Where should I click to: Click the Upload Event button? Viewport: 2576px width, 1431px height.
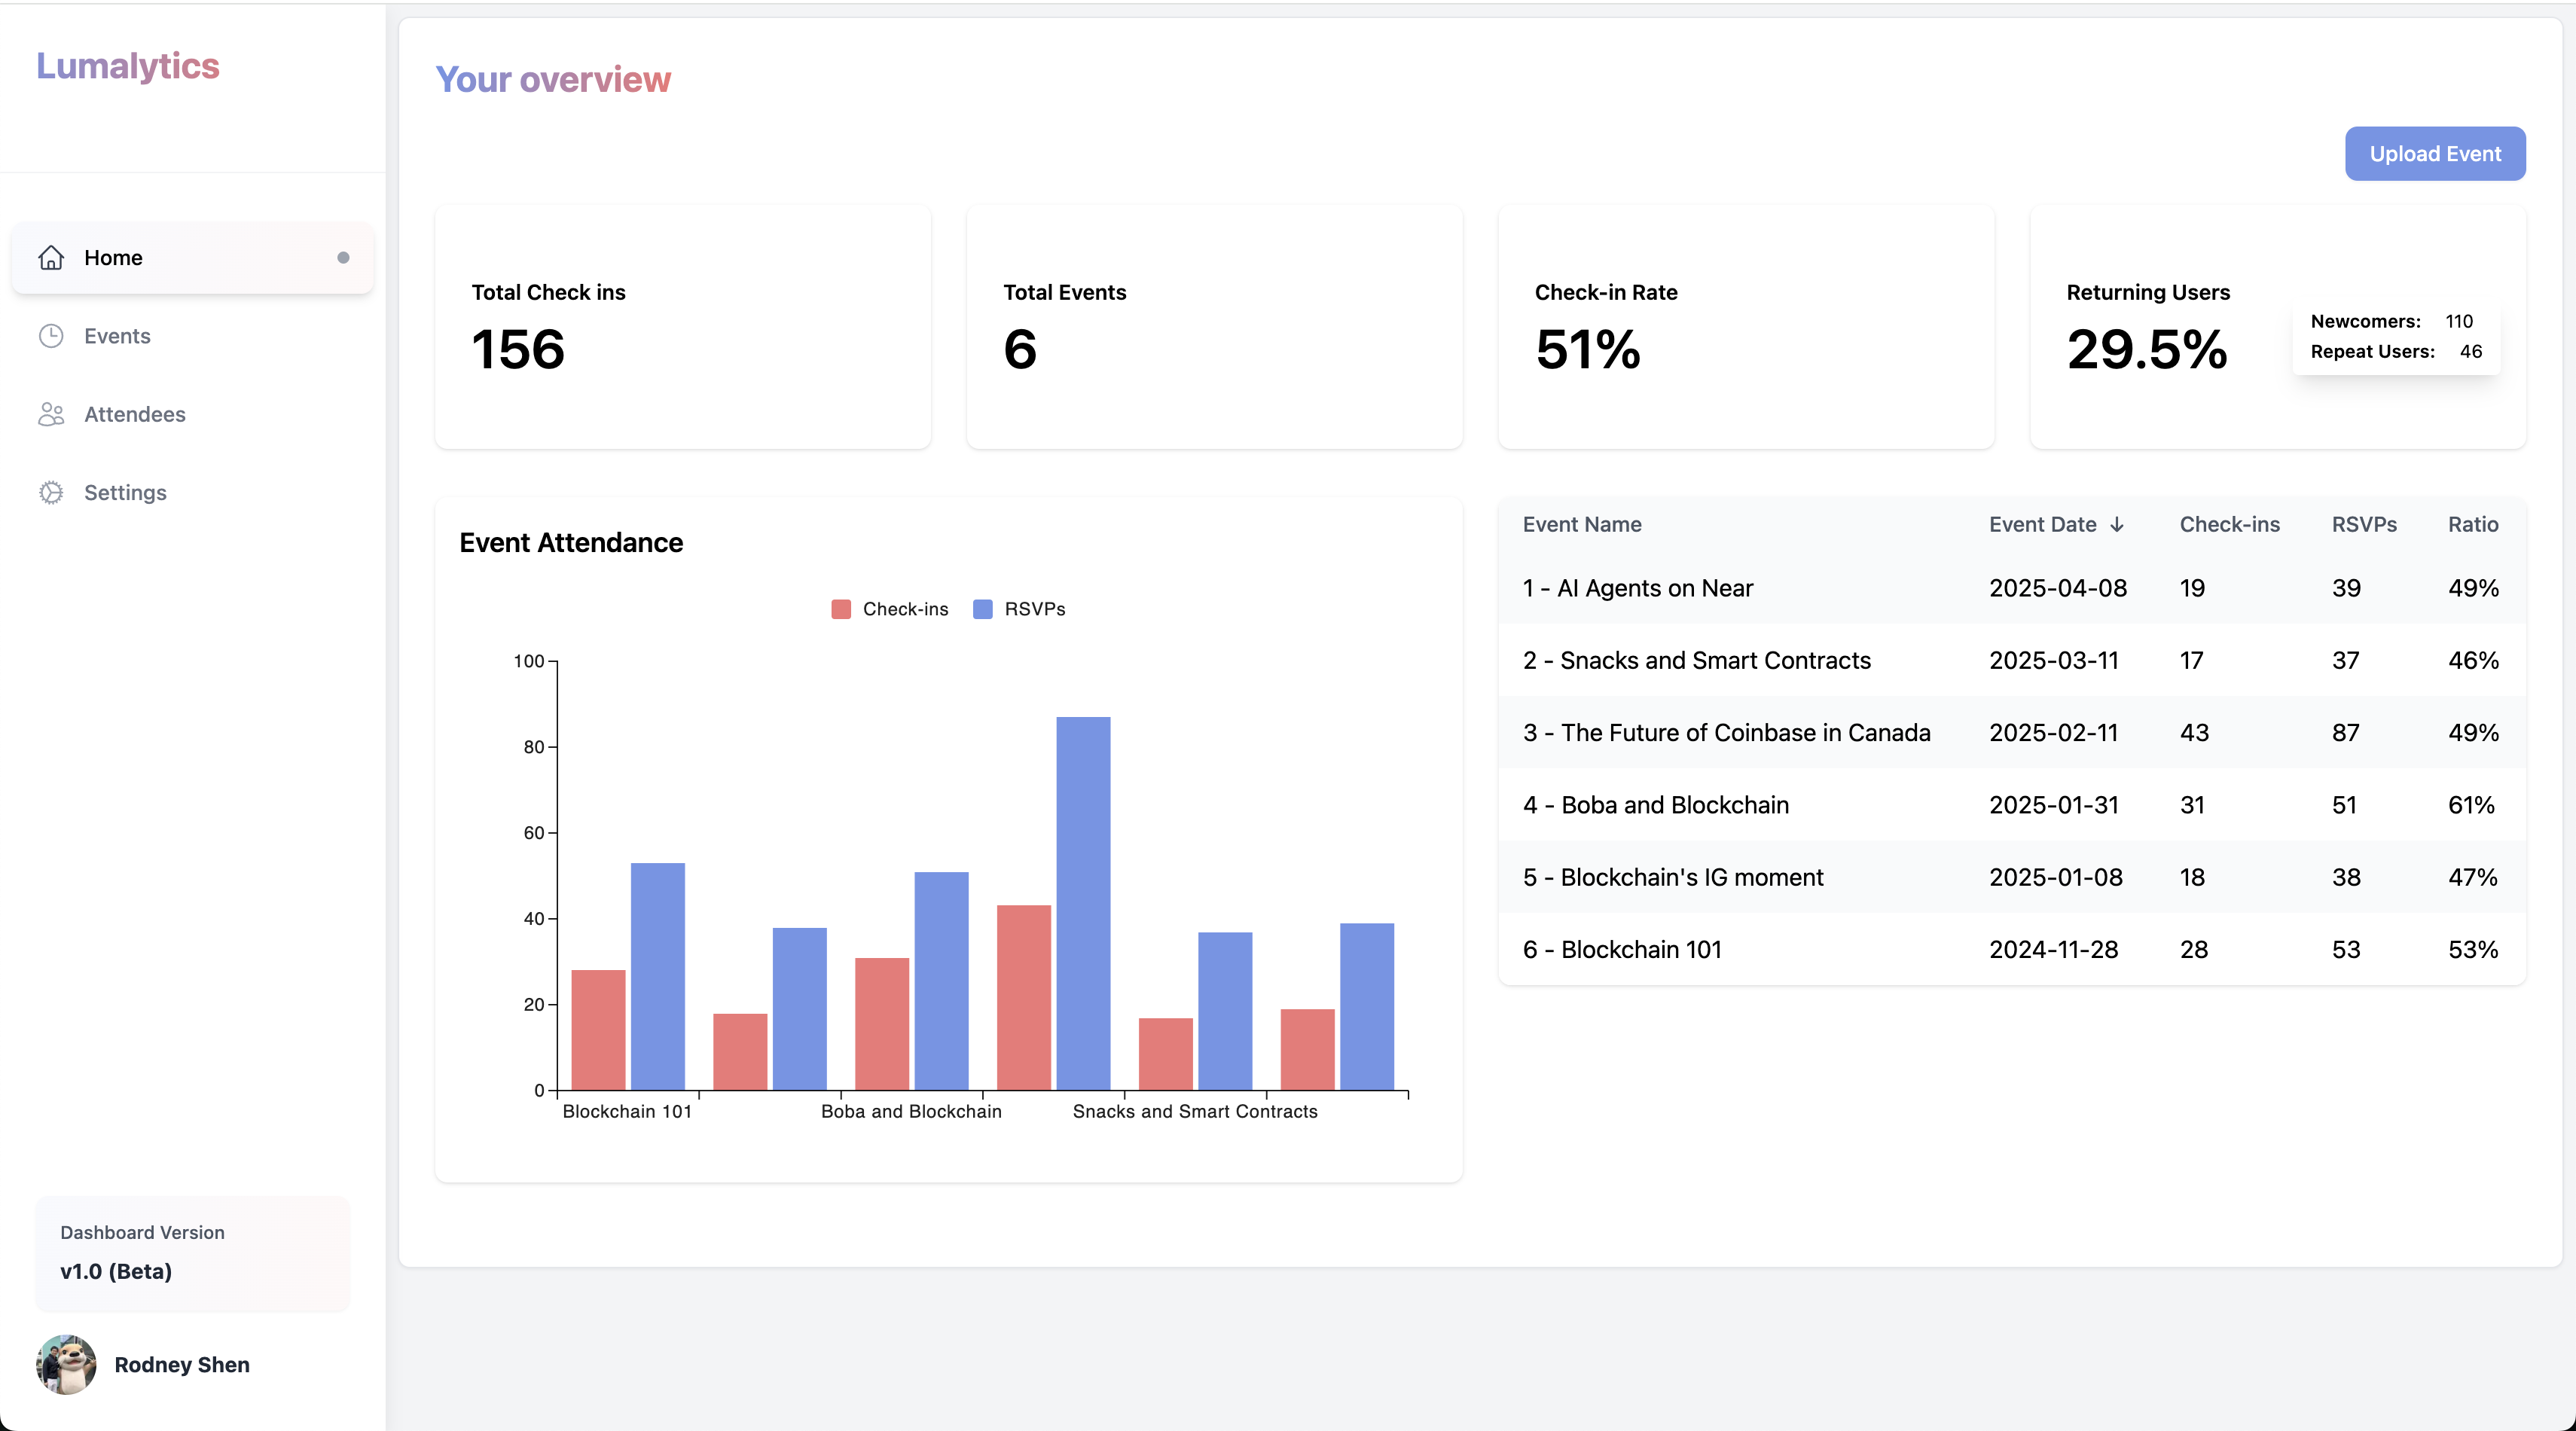pyautogui.click(x=2435, y=154)
